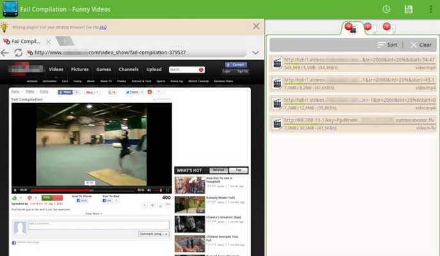This screenshot has width=440, height=256.
Task: Click the Google +1 button
Action: (112, 92)
